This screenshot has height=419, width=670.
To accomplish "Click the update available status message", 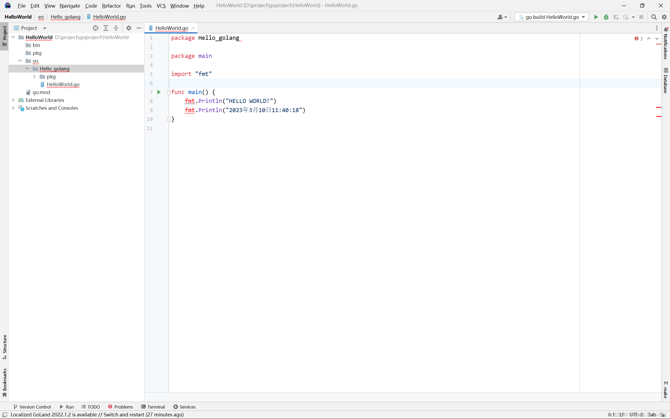I will click(97, 415).
